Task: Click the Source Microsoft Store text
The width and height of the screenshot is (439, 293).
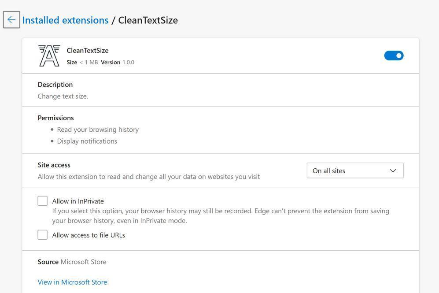Action: 72,262
